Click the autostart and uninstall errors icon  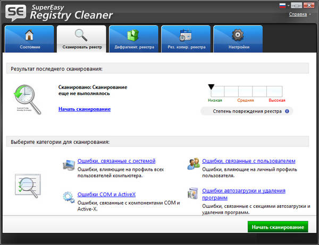click(193, 194)
